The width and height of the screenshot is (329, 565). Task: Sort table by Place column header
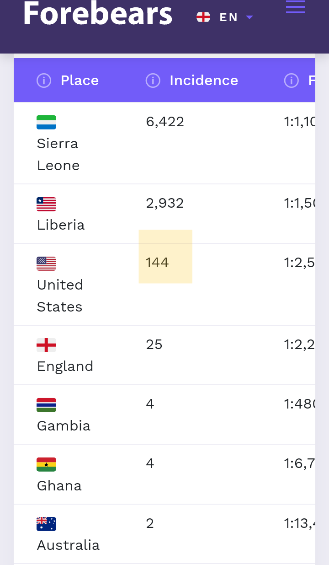[x=80, y=81]
